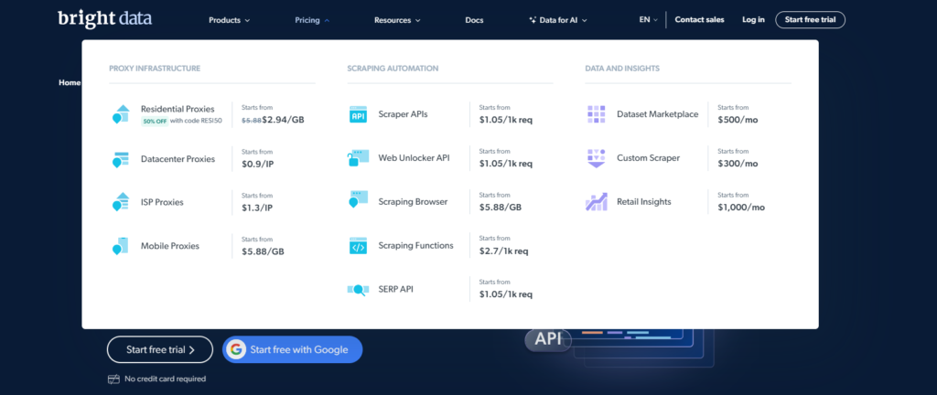
Task: Open ISP Proxies pricing
Action: click(x=162, y=202)
